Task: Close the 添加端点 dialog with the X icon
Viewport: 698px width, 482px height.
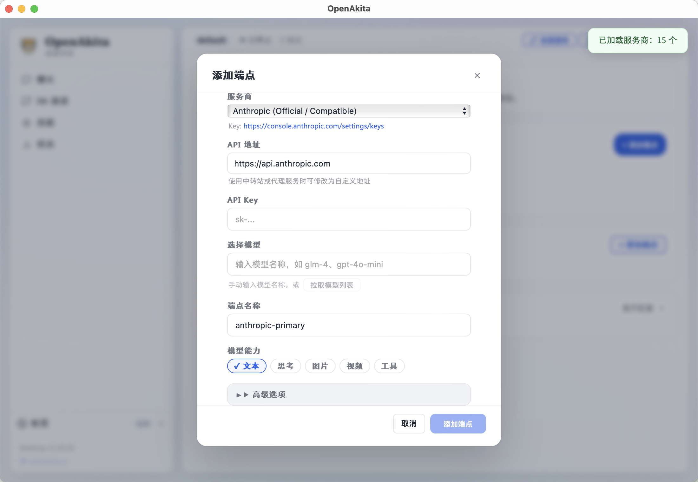Action: tap(477, 75)
